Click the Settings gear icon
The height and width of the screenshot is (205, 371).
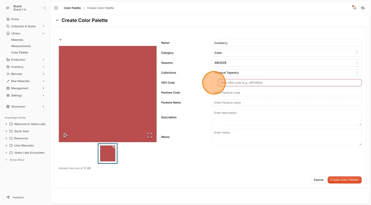coord(8,95)
